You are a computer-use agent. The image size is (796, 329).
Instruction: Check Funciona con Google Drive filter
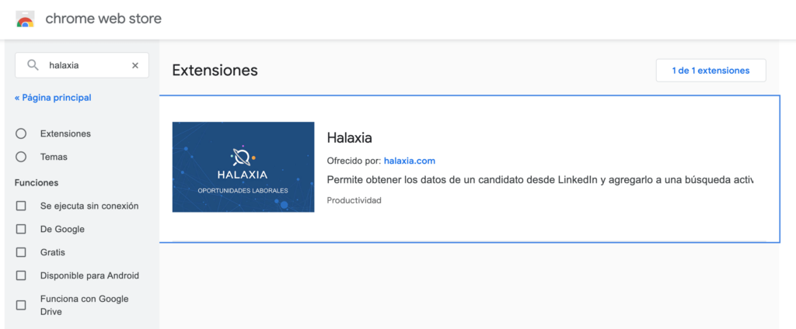click(21, 305)
